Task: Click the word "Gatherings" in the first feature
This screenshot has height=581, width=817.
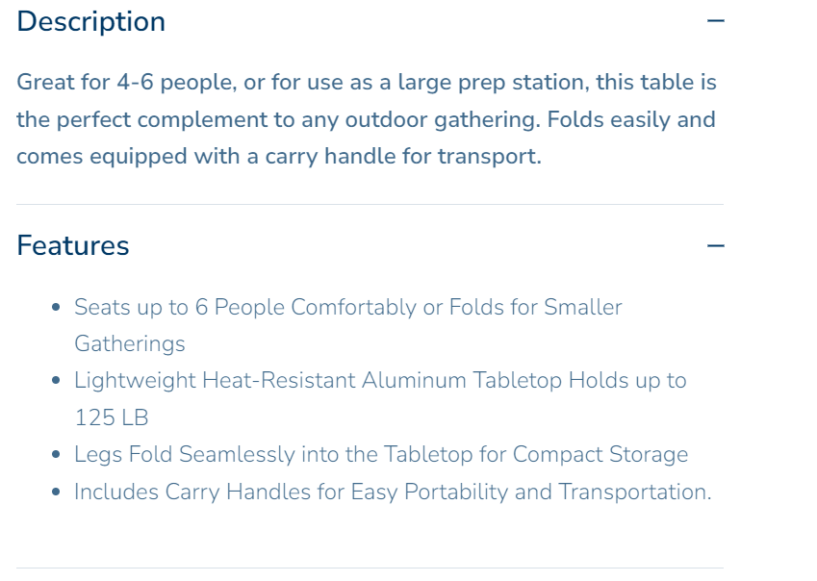Action: 130,344
